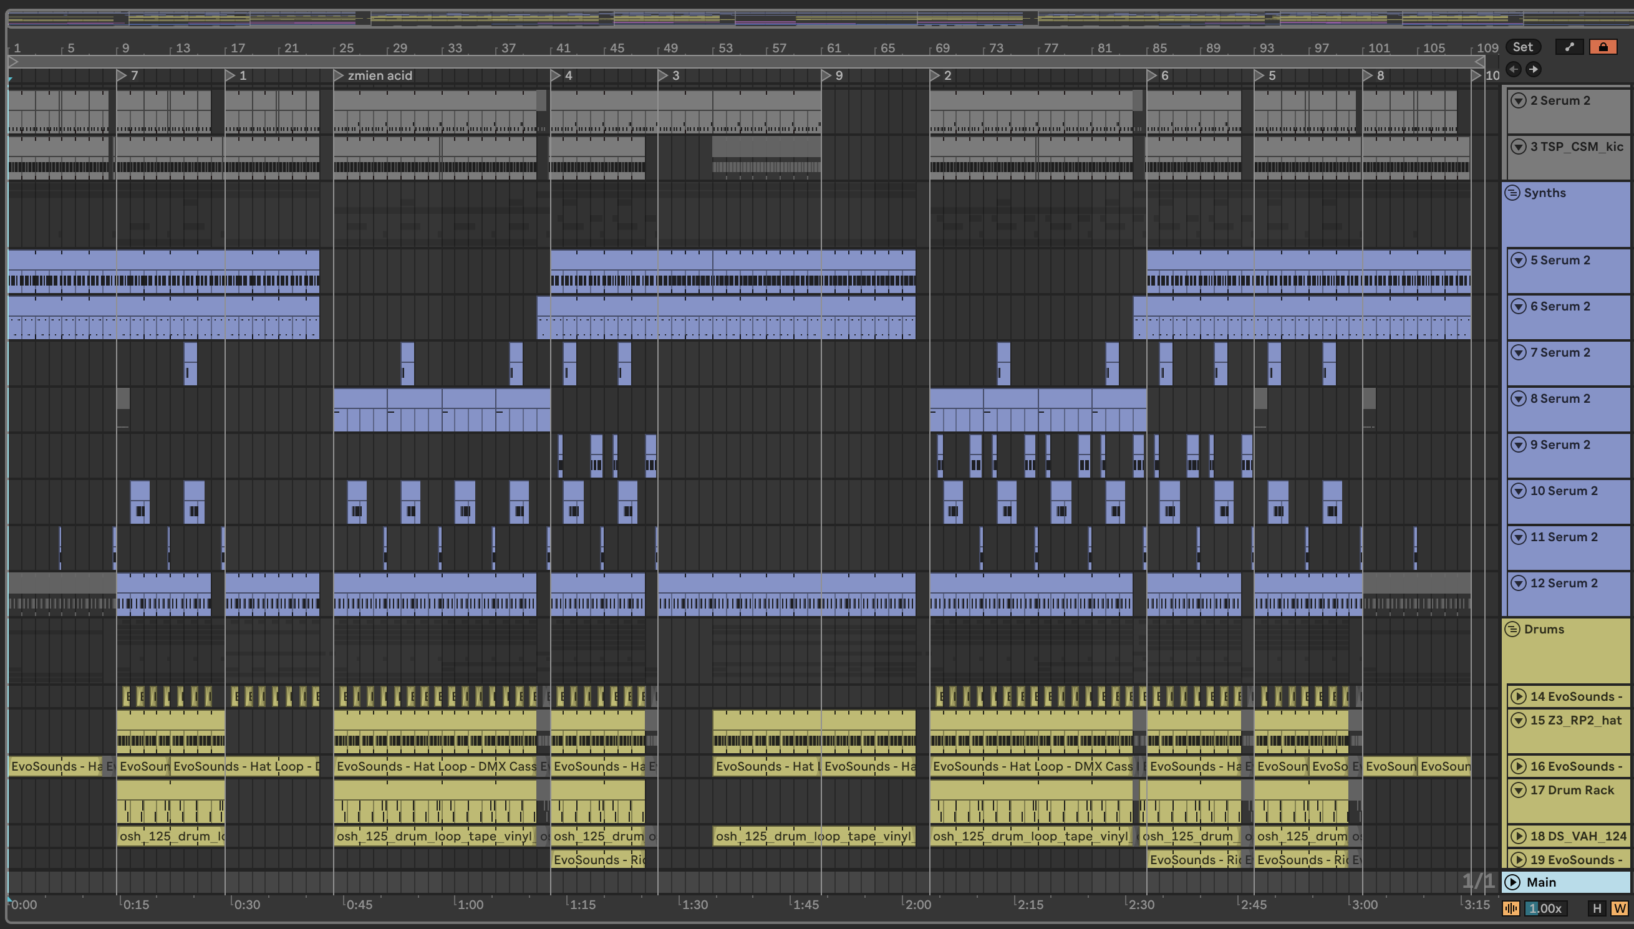Toggle the H height optimize button
The width and height of the screenshot is (1634, 929).
click(x=1597, y=908)
